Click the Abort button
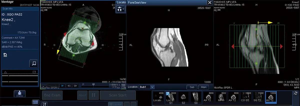 click(x=82, y=95)
